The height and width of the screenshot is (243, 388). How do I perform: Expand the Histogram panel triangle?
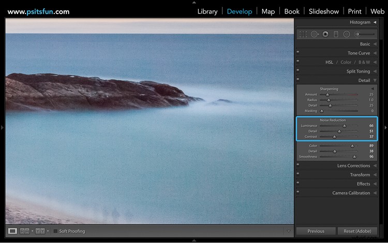pyautogui.click(x=375, y=22)
